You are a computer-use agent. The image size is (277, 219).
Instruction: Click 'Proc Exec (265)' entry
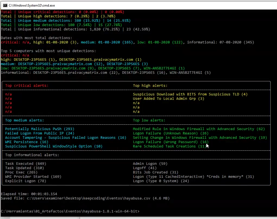pyautogui.click(x=21, y=172)
